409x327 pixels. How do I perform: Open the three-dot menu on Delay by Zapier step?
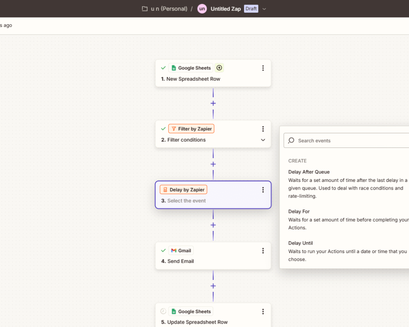[x=263, y=190]
